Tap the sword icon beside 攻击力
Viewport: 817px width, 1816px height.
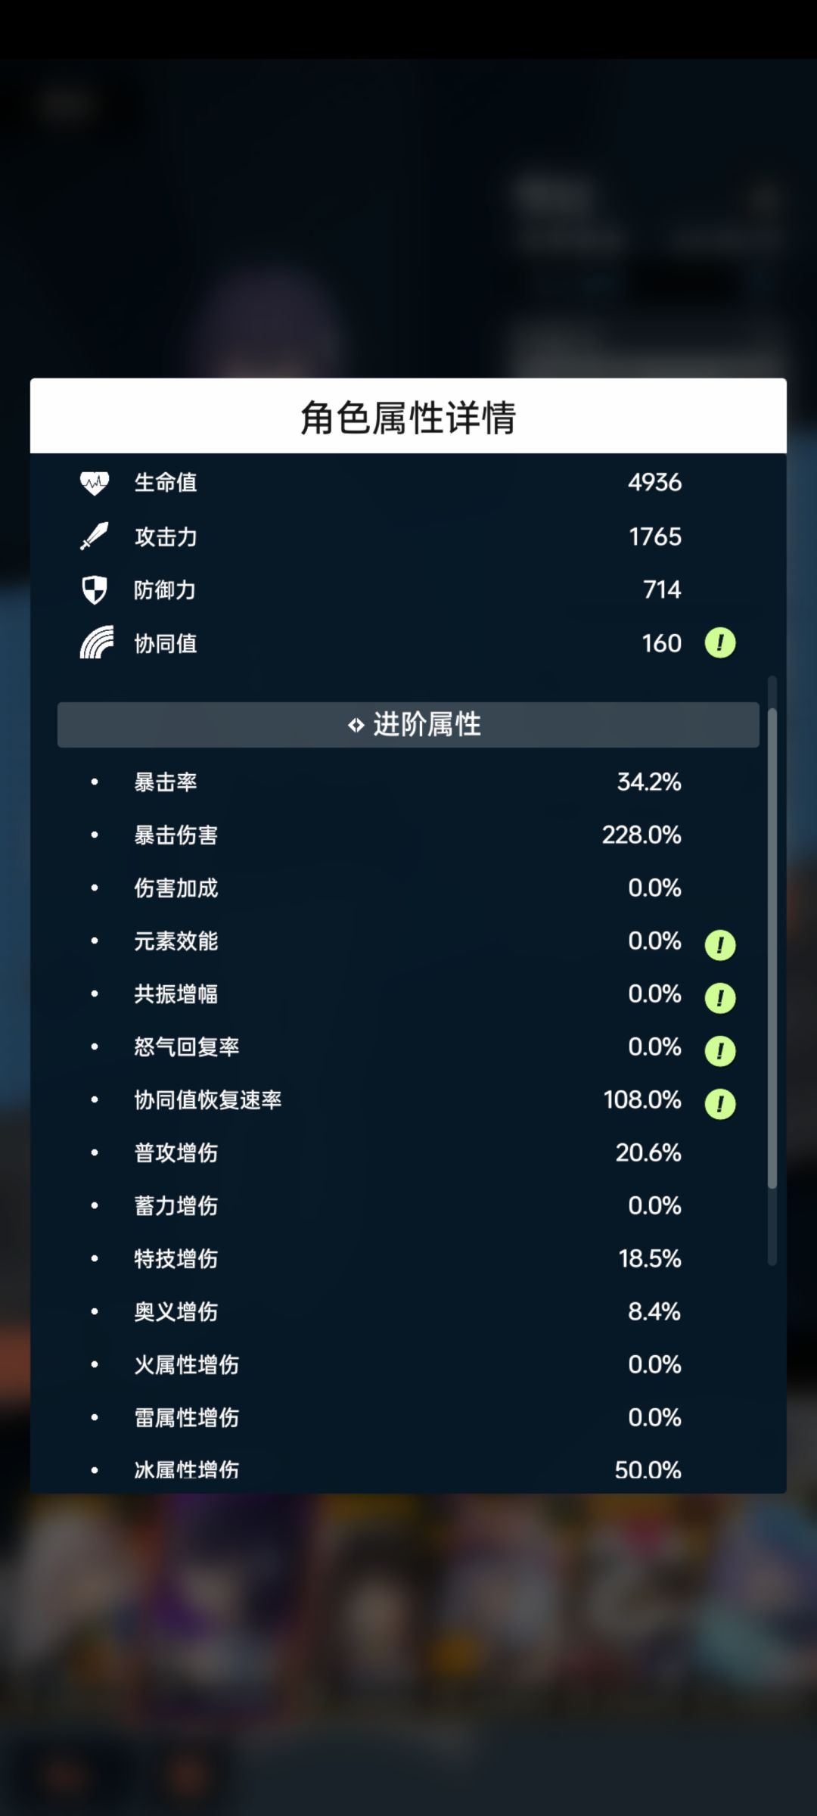coord(95,536)
